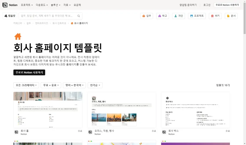Click the 회사 인트라넷 breadcrumb
Viewport: 246px width, 145px height.
point(59,23)
